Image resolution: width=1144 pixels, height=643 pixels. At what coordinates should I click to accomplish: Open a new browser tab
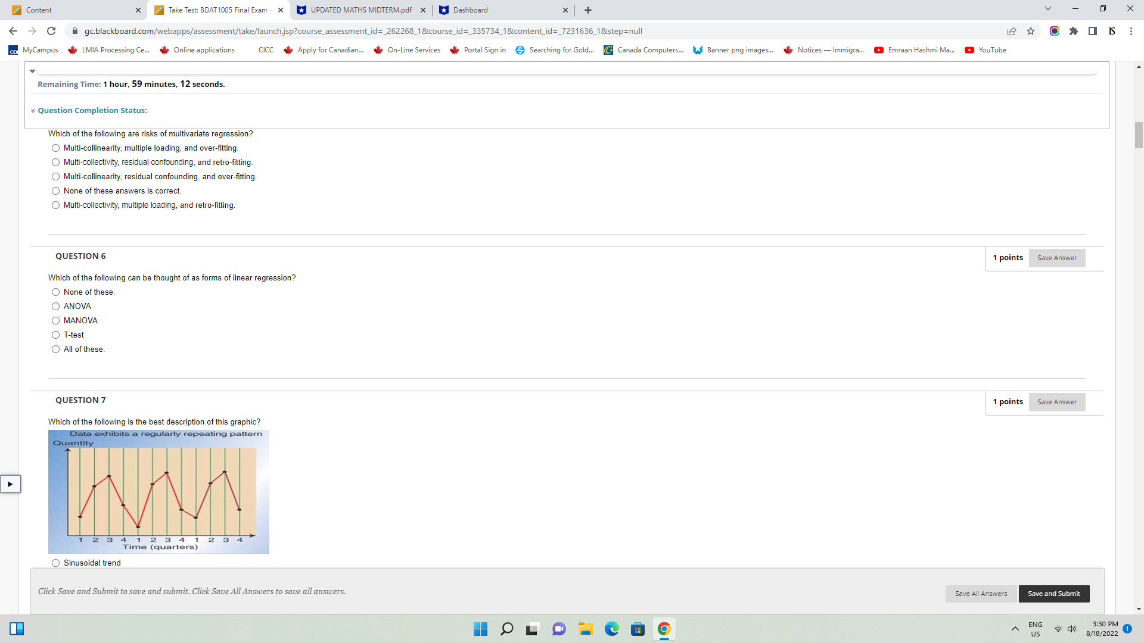(x=588, y=10)
